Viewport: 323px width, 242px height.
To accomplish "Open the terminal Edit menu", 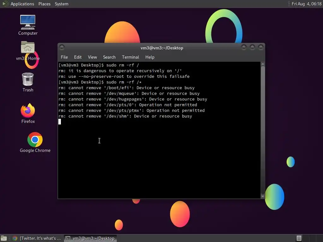I will (x=78, y=57).
